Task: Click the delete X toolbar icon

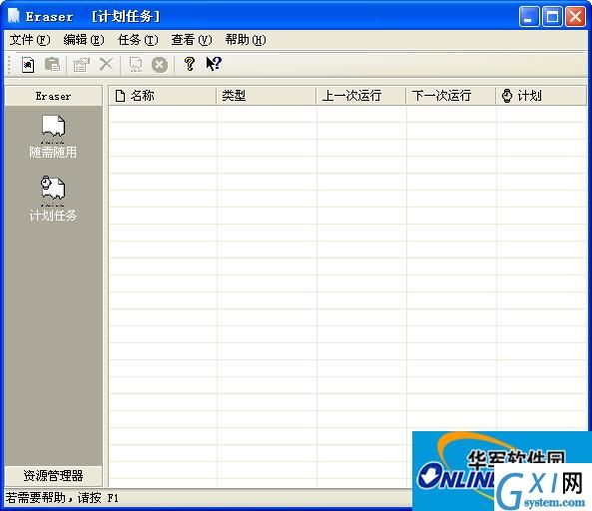Action: coord(106,64)
